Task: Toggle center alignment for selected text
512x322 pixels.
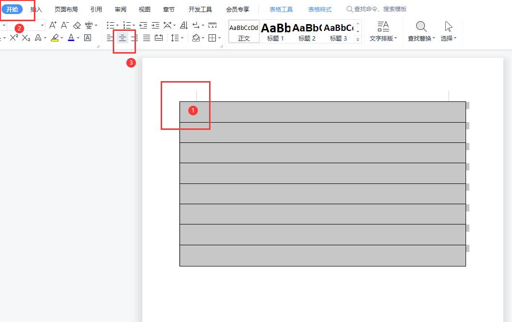Action: point(122,38)
